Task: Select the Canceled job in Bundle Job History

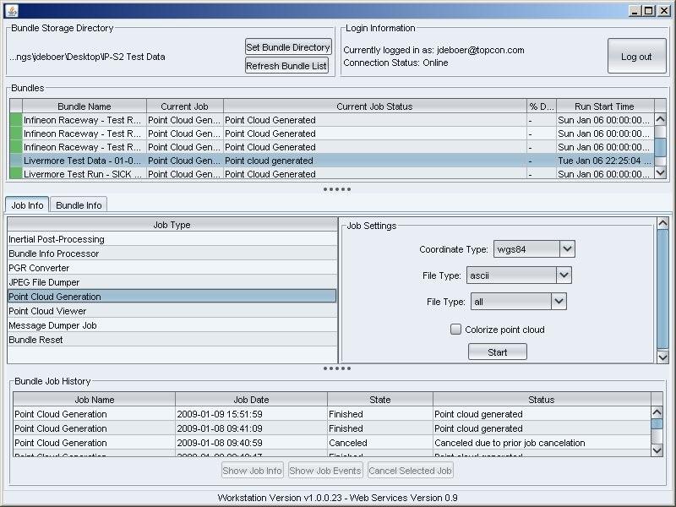Action: (x=331, y=443)
